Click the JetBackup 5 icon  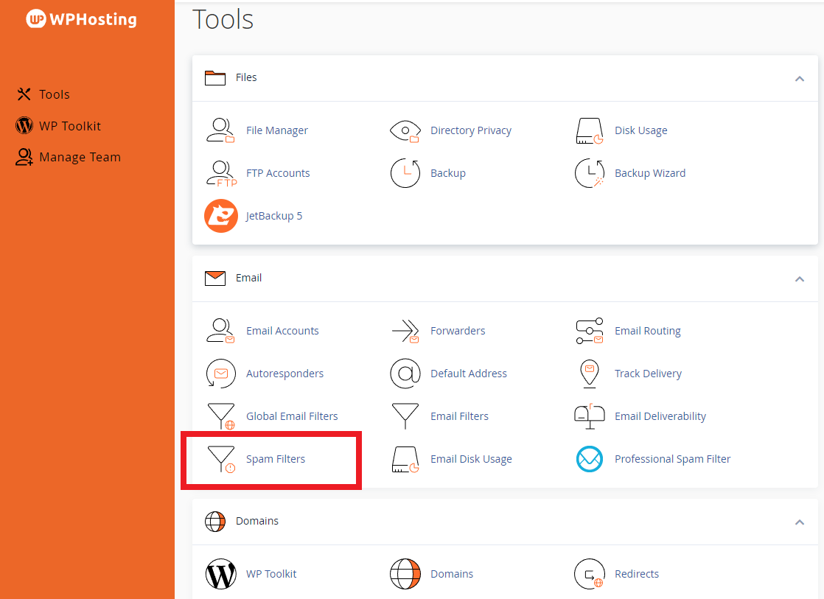(221, 216)
